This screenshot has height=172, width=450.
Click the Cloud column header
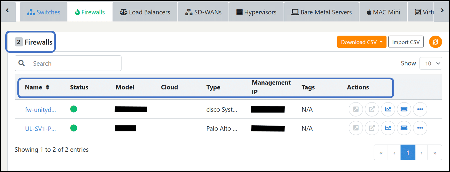tap(169, 87)
